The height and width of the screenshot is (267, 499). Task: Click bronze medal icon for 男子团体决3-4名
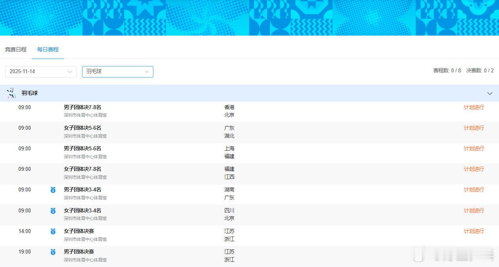(x=53, y=190)
